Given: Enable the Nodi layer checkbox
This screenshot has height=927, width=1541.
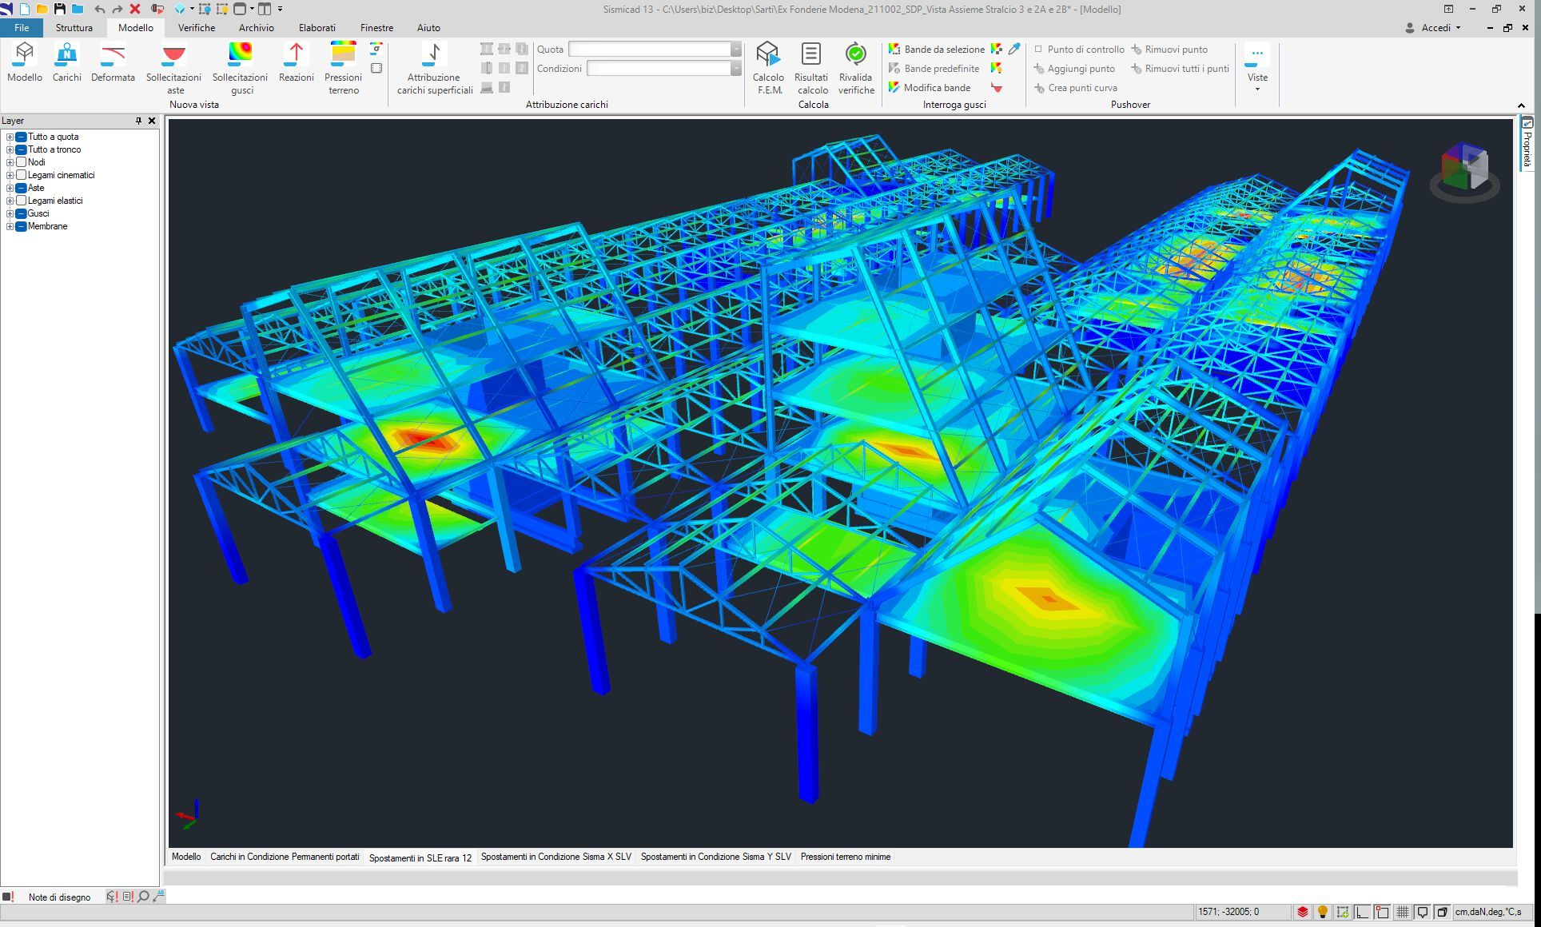Looking at the screenshot, I should 22,162.
